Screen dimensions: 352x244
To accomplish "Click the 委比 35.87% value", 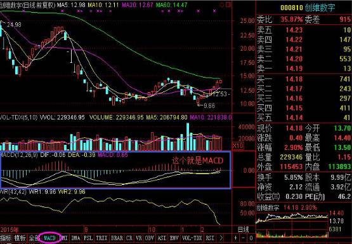I will coord(291,20).
